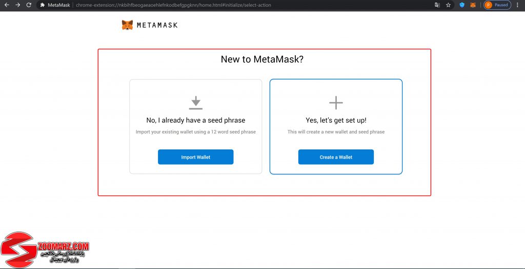Click the extension puzzle icon in address bar

(43, 5)
